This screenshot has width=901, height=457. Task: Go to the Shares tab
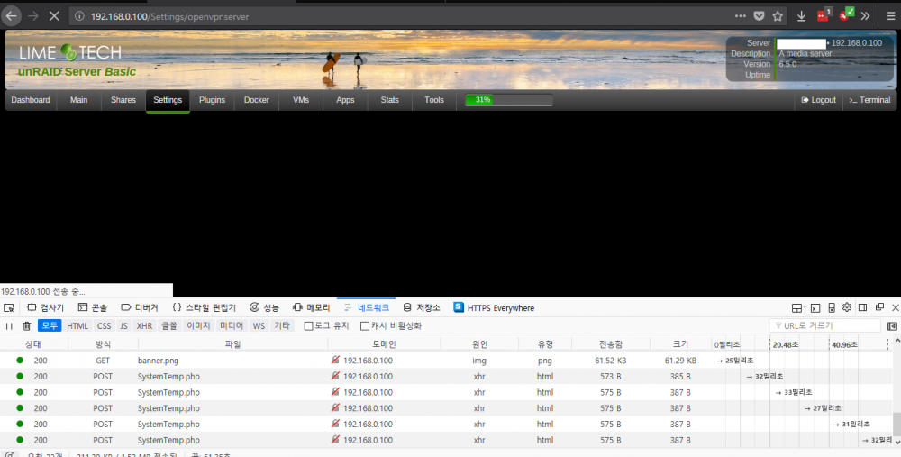point(123,100)
